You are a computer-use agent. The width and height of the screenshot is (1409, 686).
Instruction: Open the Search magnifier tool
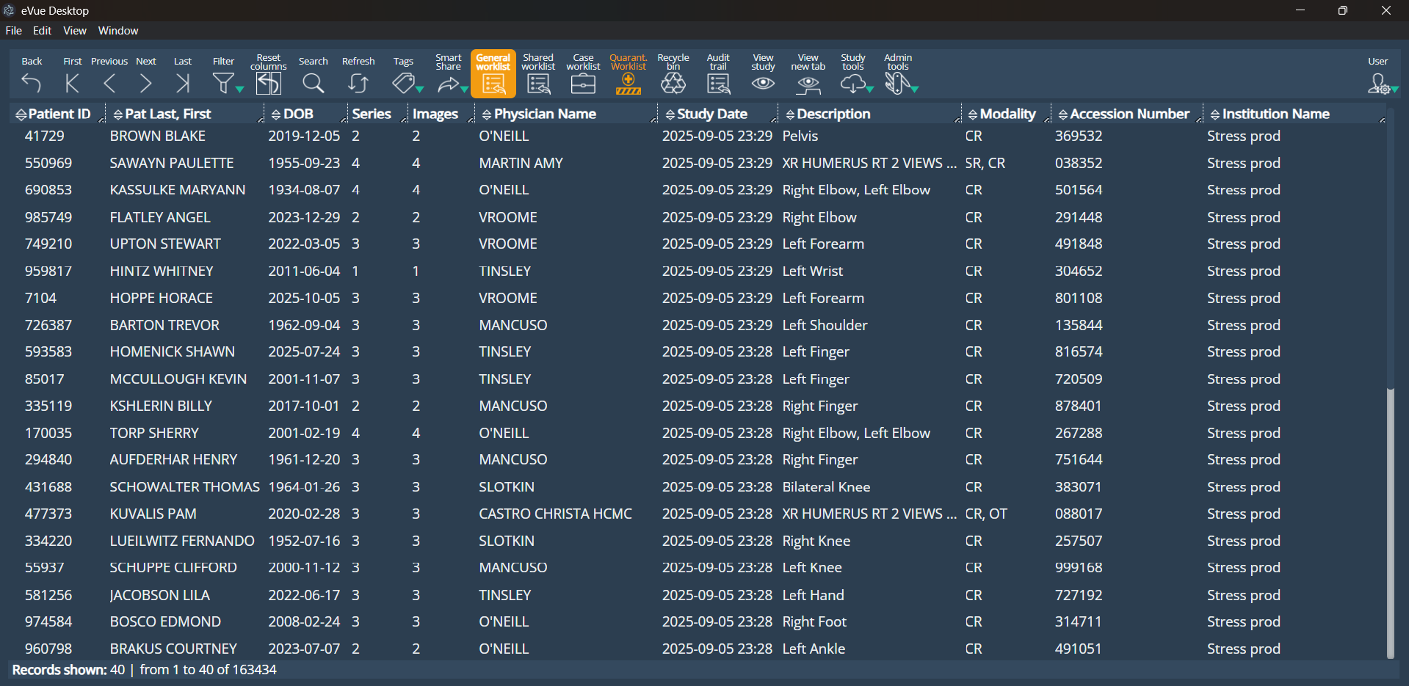(x=313, y=83)
